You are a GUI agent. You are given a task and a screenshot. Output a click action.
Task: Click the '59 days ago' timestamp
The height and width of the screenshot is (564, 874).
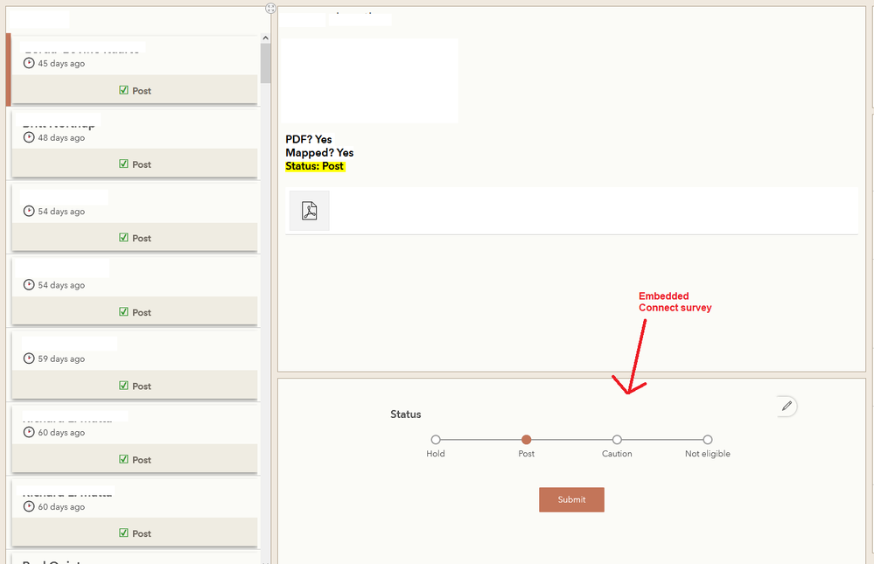tap(61, 359)
